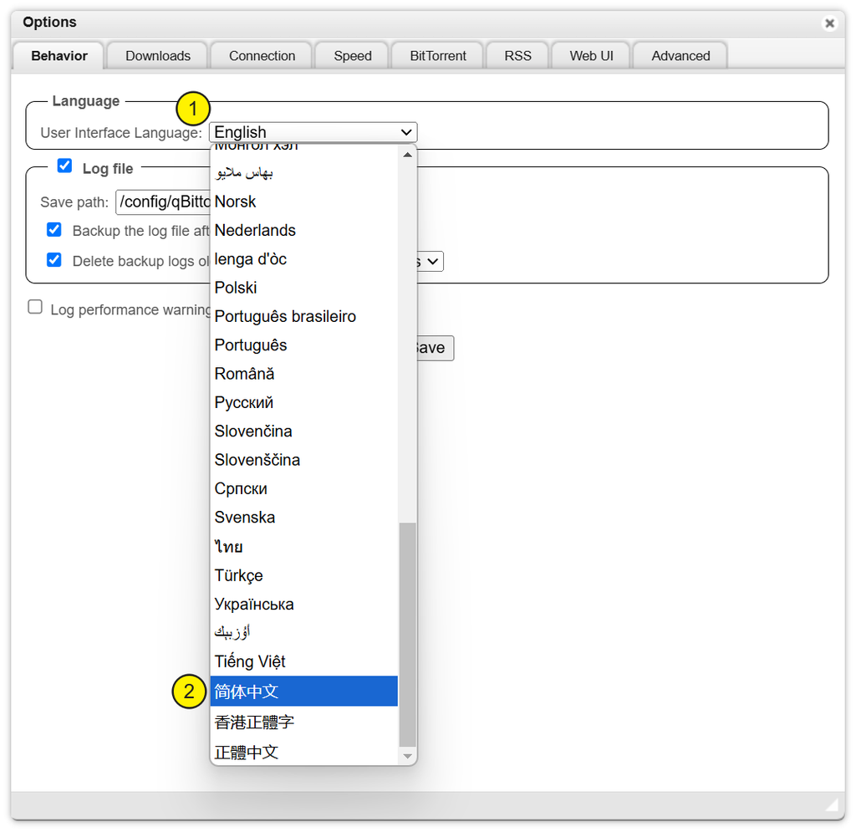
Task: Select the Speed tab
Action: pos(351,55)
